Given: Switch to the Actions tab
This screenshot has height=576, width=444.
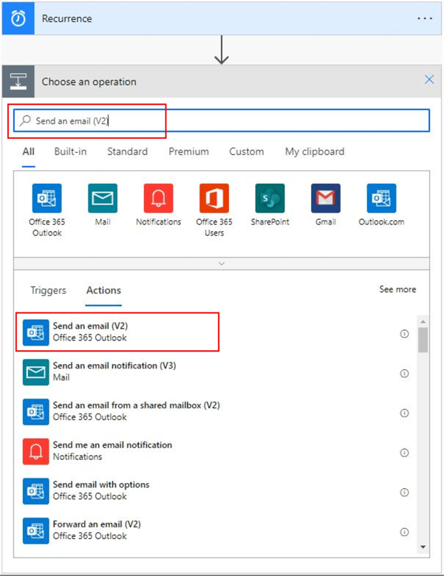Looking at the screenshot, I should [103, 290].
